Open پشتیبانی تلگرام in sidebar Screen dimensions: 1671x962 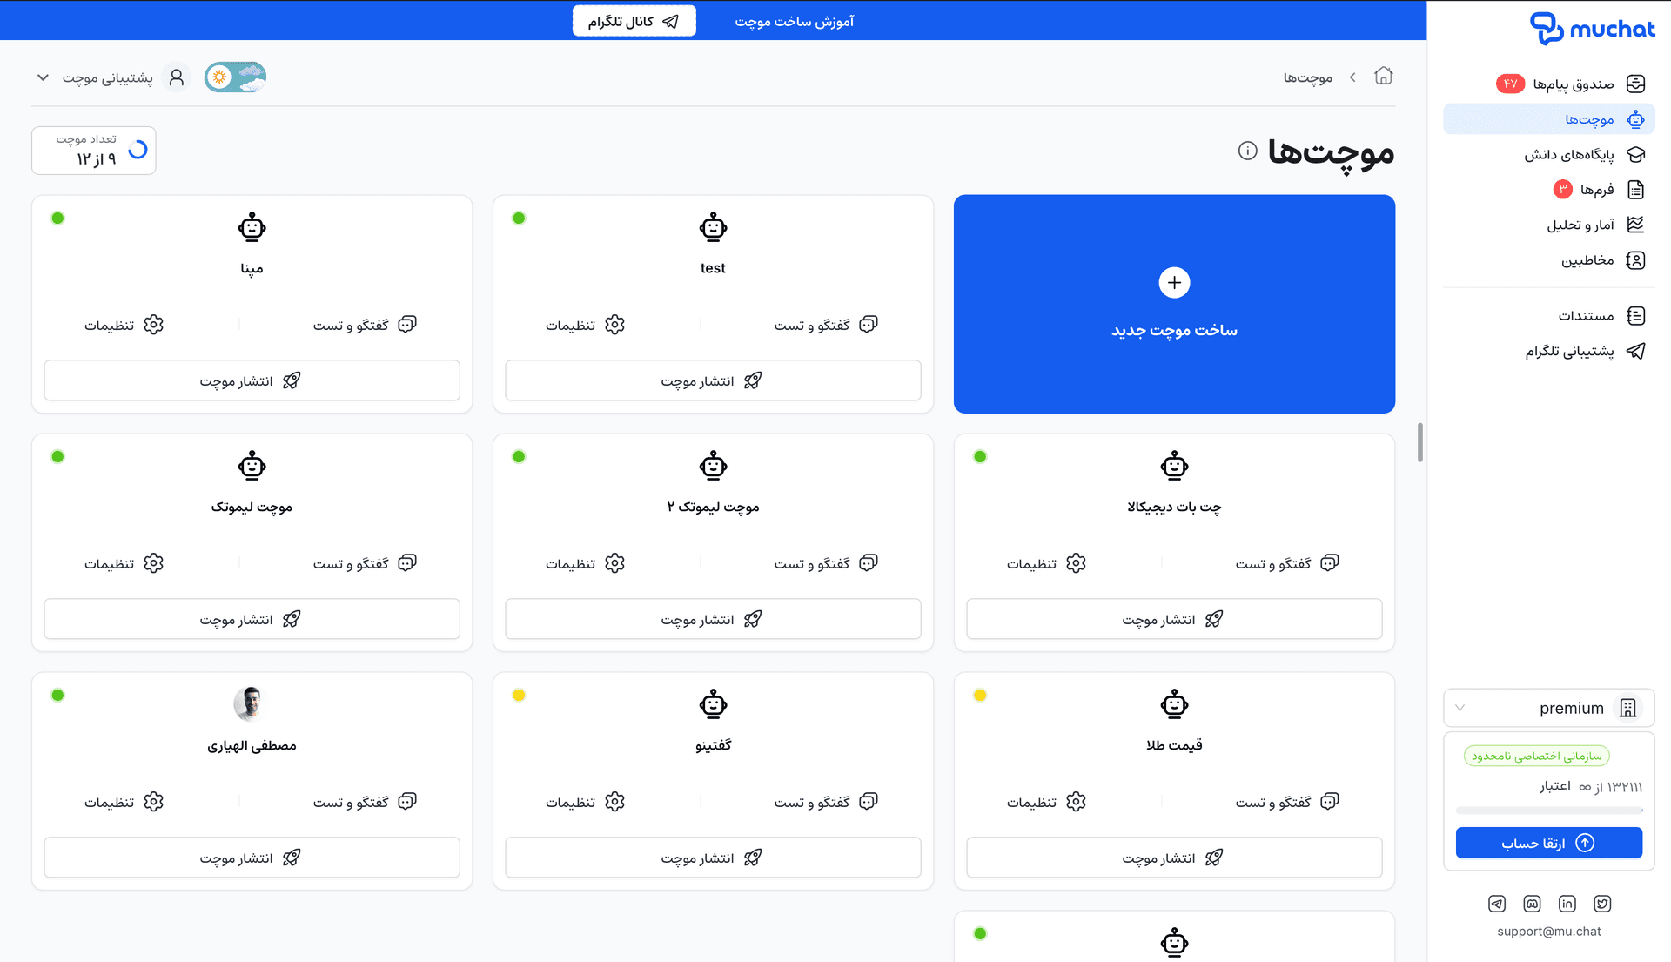[1548, 351]
